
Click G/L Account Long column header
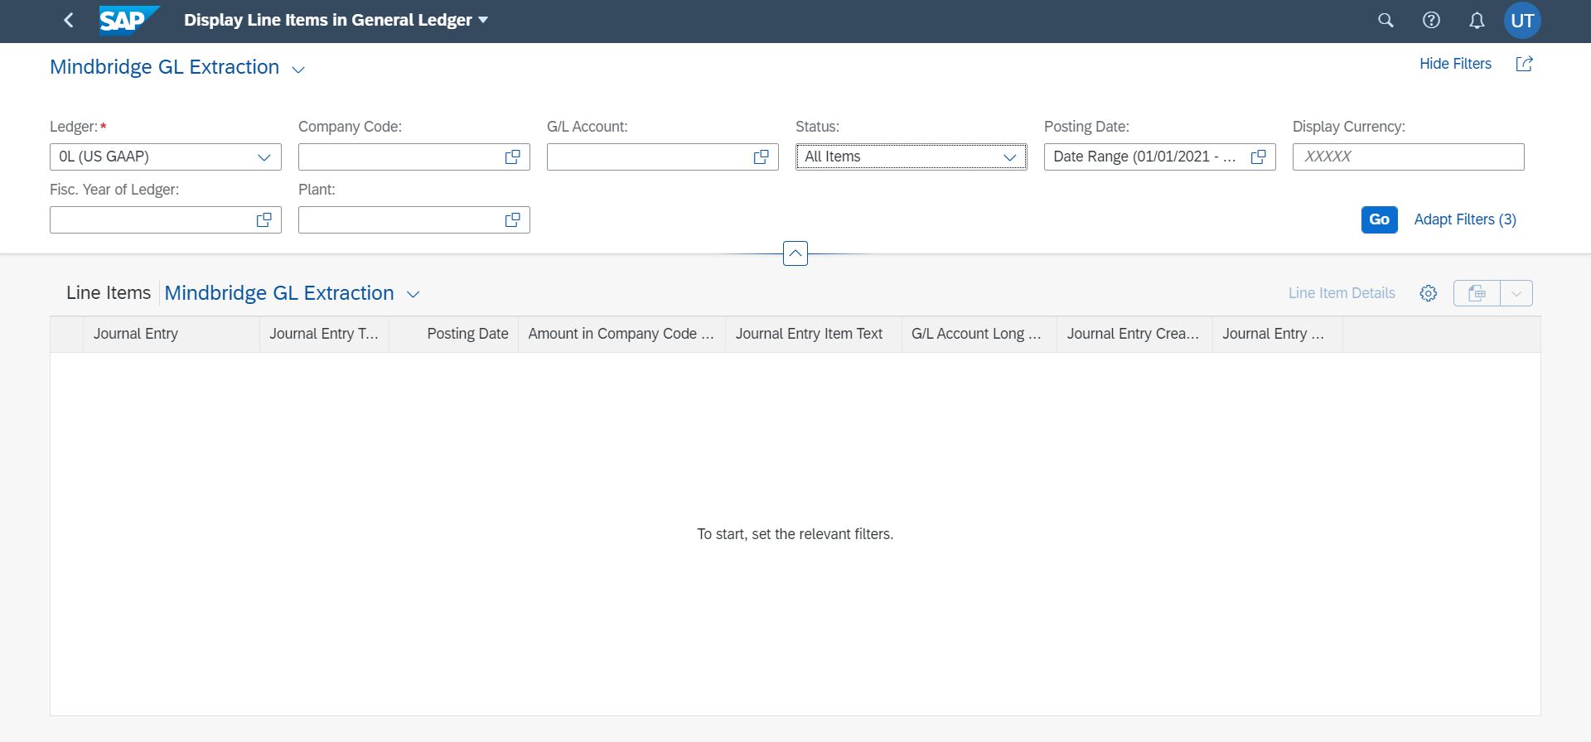coord(979,334)
